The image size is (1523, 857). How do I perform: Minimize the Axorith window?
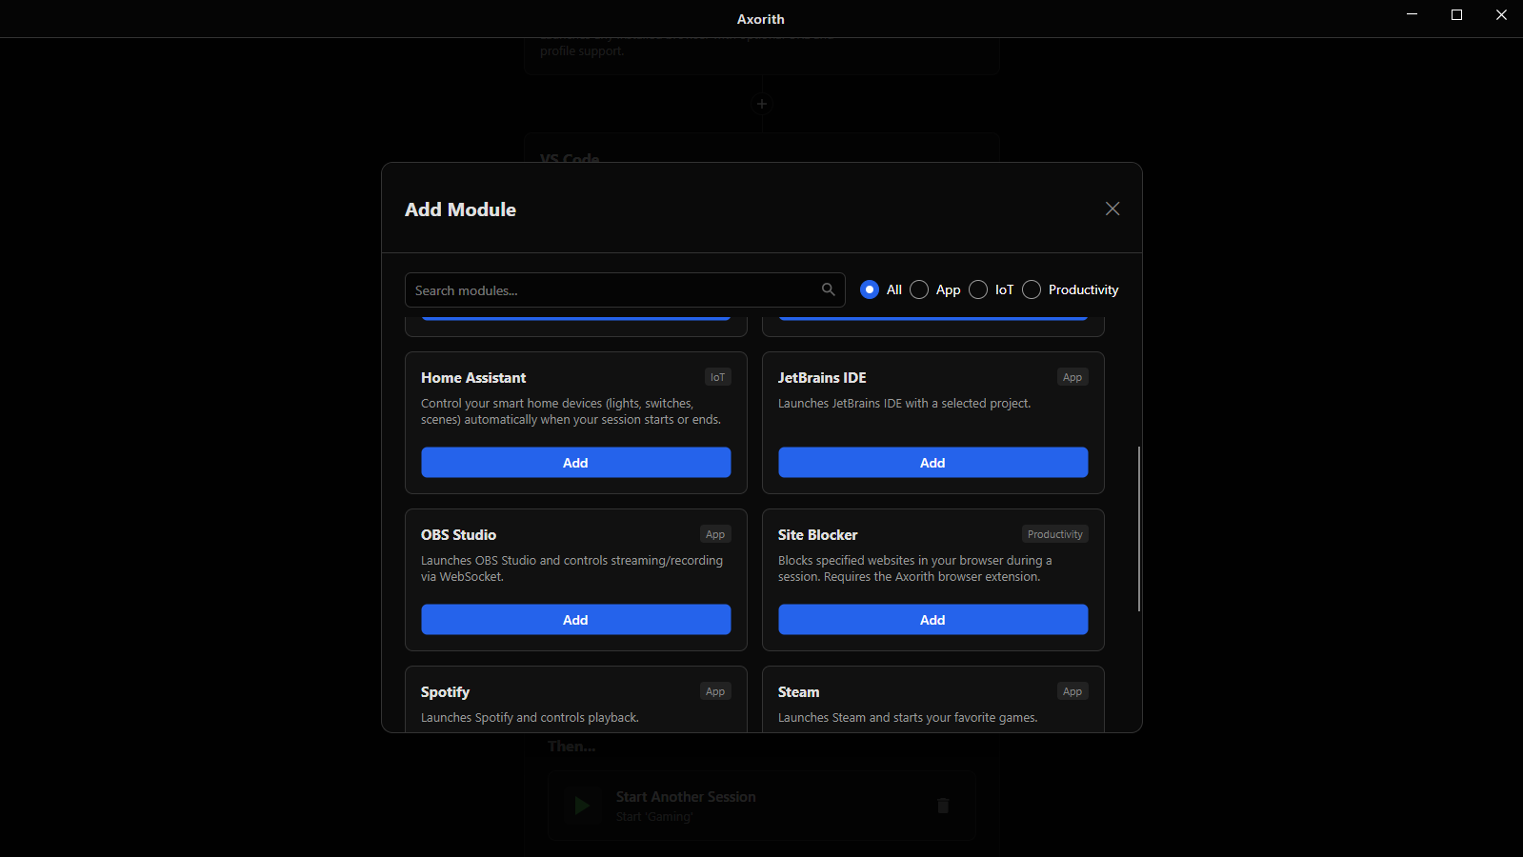pos(1412,14)
